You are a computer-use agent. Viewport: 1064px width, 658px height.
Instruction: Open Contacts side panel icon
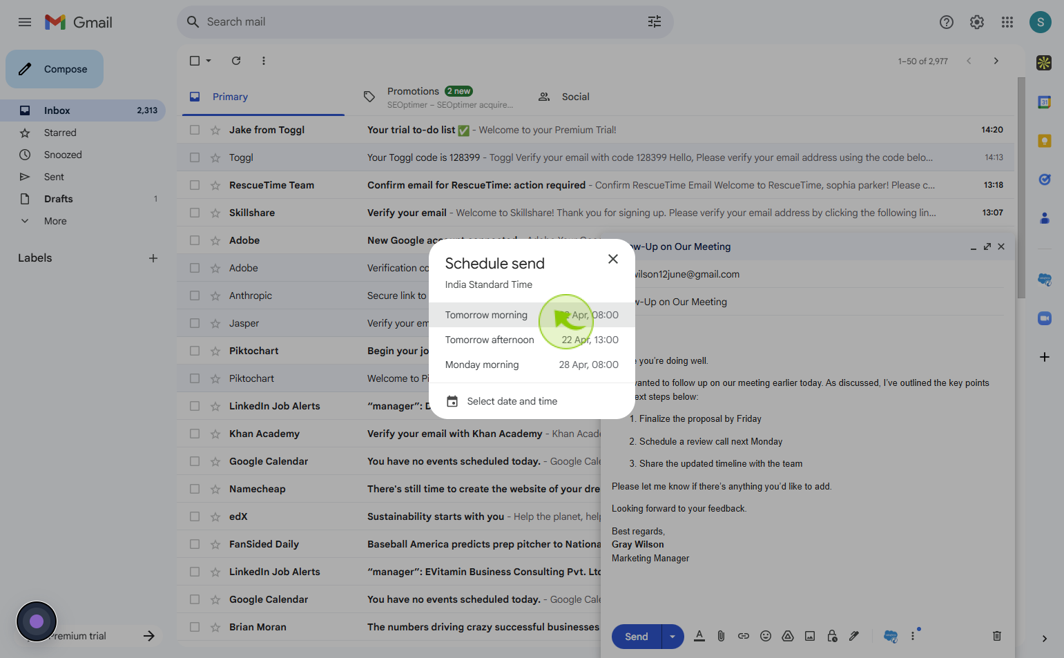1045,218
